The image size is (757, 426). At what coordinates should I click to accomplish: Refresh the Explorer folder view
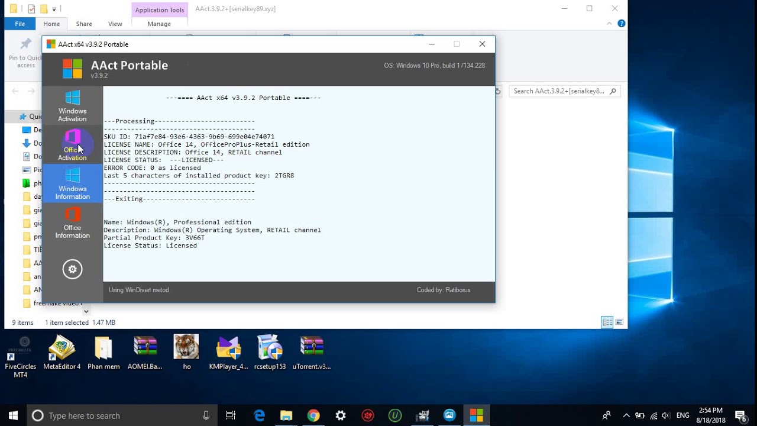(x=498, y=91)
